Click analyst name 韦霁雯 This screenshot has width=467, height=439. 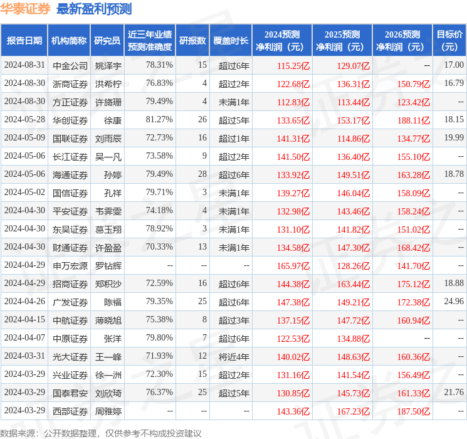108,211
